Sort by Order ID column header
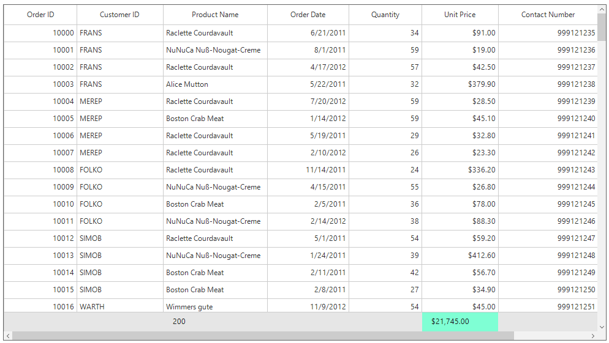The height and width of the screenshot is (343, 609). pos(40,15)
